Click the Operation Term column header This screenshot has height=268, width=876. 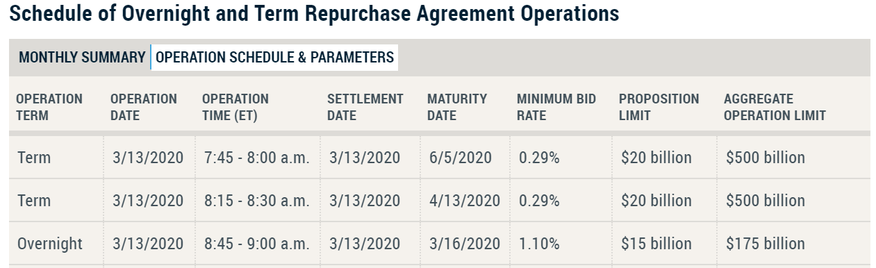(49, 108)
